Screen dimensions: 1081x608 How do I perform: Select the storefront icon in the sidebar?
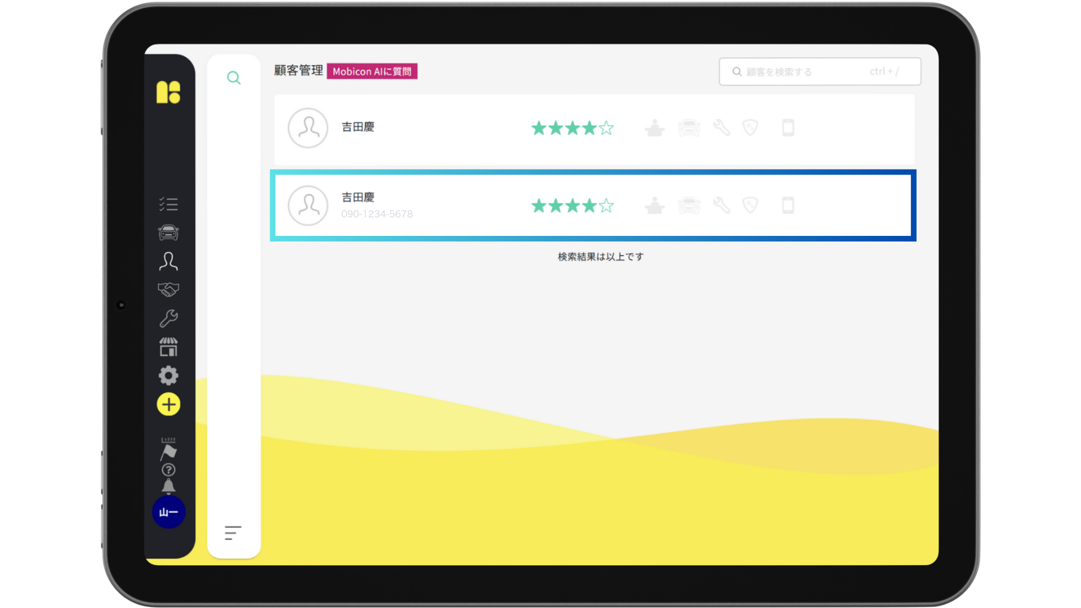point(168,347)
